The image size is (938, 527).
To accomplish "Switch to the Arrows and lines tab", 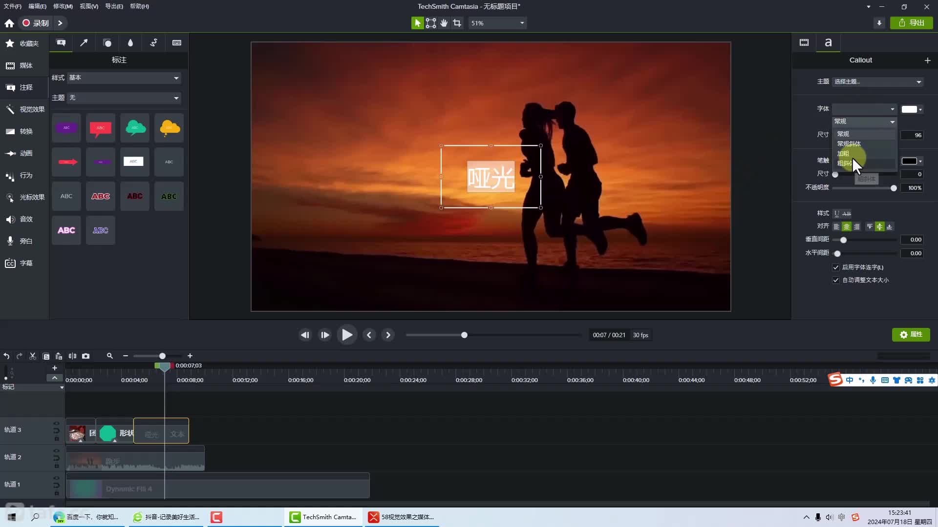I will coord(84,43).
